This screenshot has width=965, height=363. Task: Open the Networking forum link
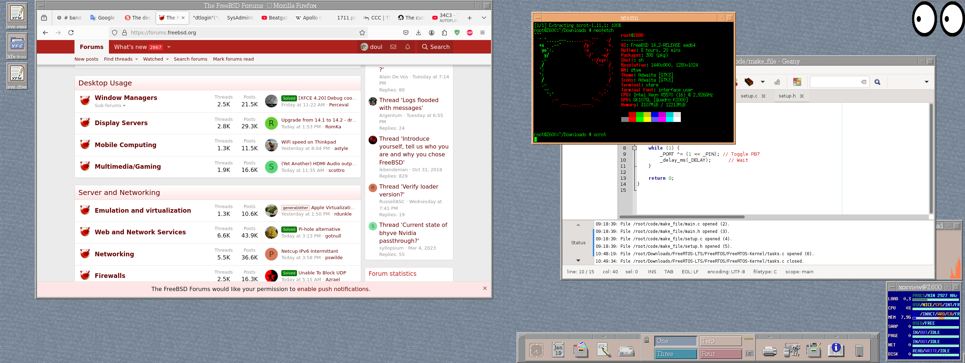coord(114,254)
